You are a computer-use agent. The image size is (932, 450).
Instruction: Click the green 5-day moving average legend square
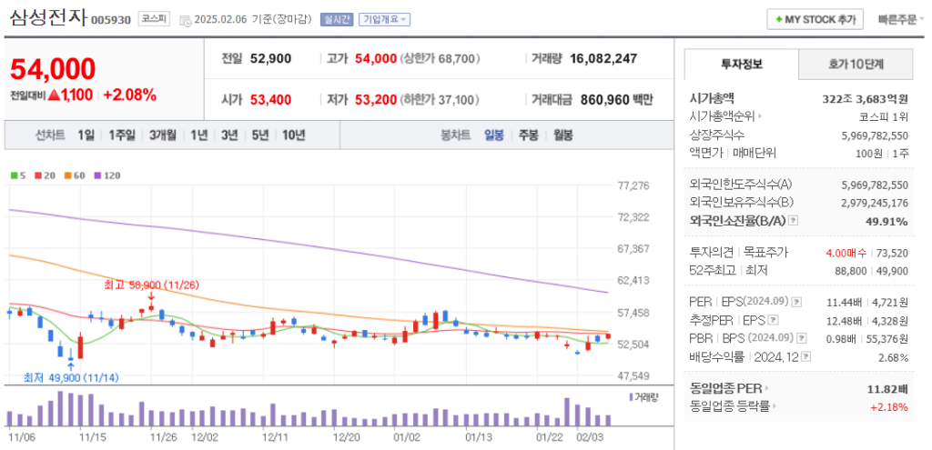click(x=15, y=175)
